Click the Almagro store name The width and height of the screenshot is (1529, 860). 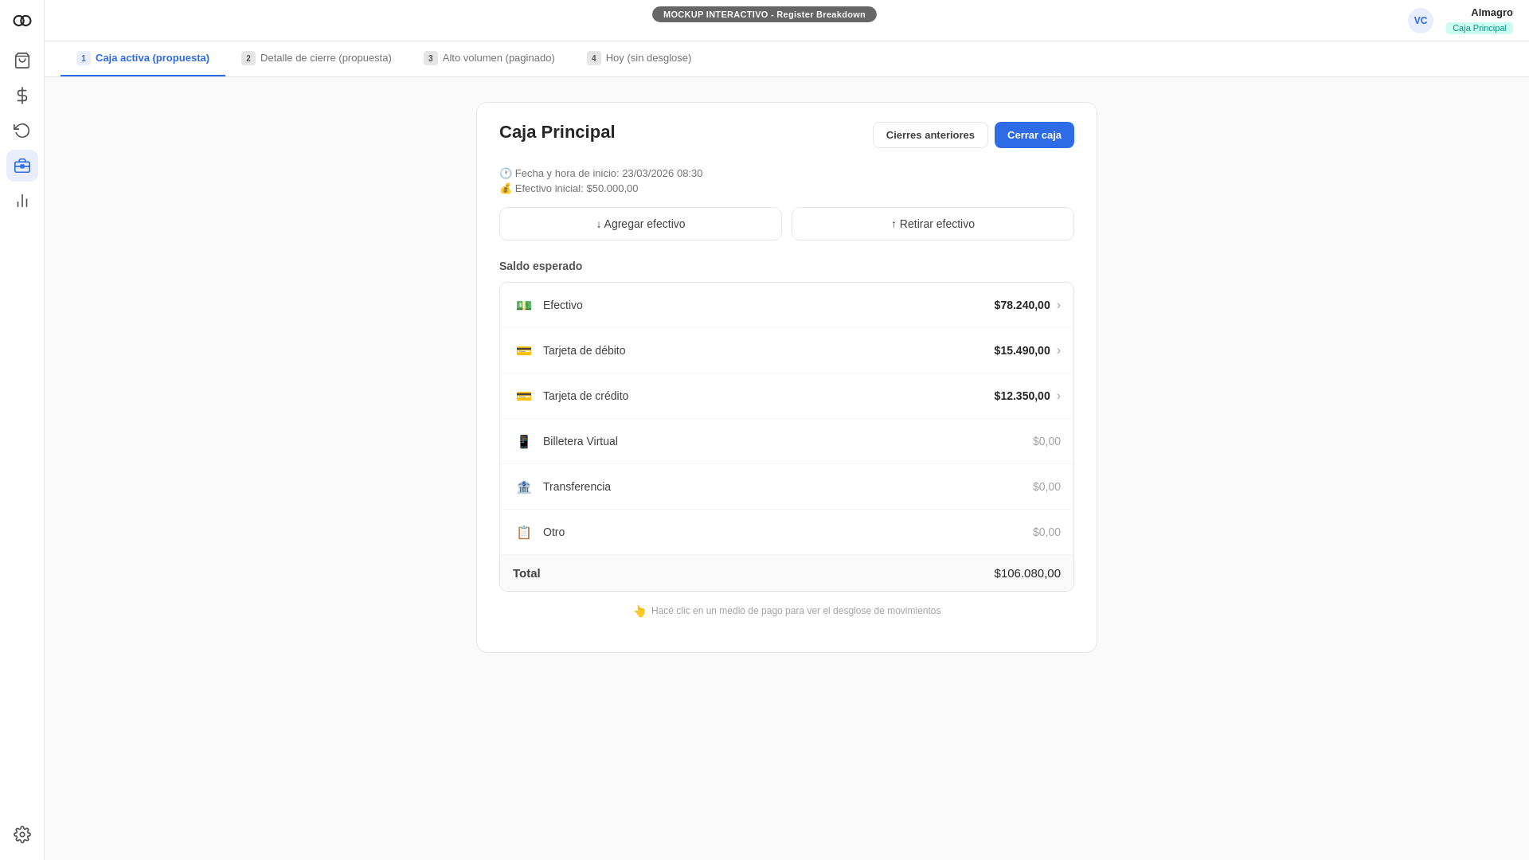[x=1492, y=12]
